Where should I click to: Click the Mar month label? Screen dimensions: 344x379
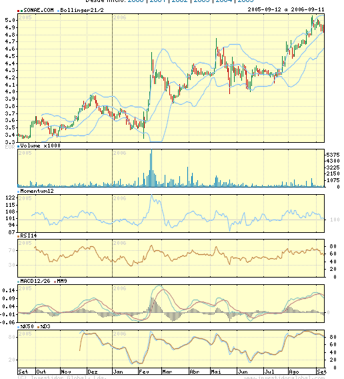coord(167,372)
